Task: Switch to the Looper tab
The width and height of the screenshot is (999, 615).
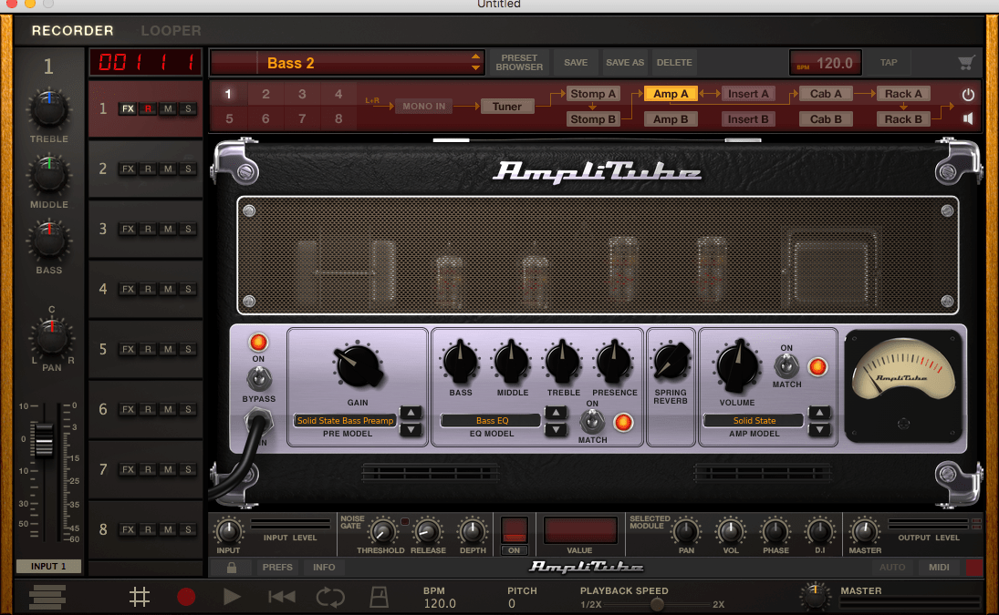Action: coord(171,31)
